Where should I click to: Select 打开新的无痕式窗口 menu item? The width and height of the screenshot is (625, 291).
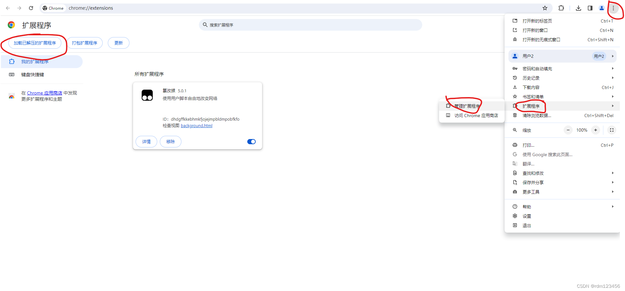562,40
